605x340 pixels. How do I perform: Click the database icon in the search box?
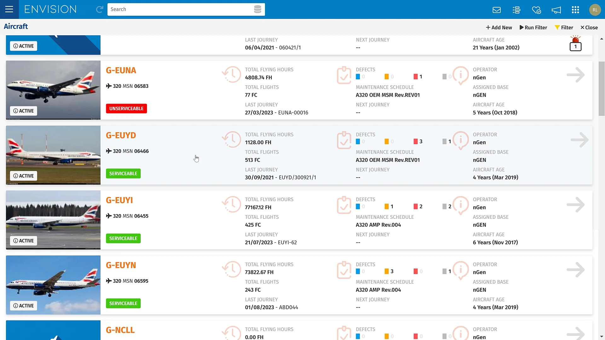tap(257, 9)
